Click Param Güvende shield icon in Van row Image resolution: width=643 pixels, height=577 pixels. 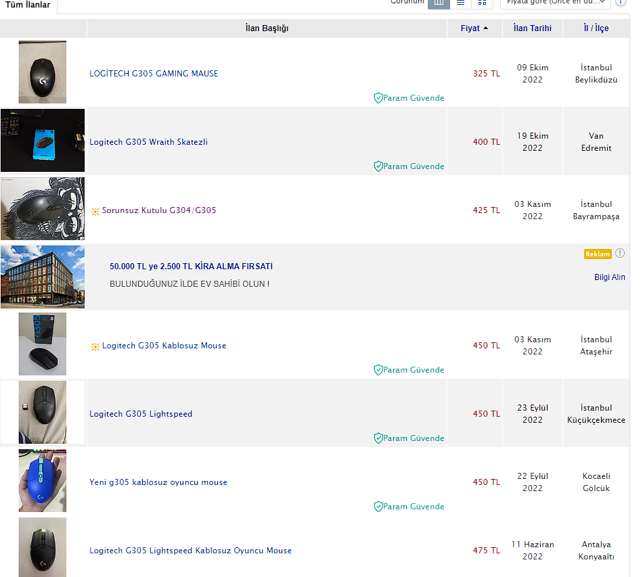point(378,166)
